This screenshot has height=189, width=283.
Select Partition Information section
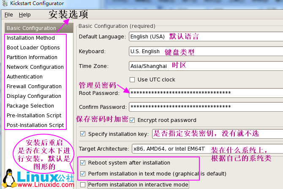pos(32,57)
